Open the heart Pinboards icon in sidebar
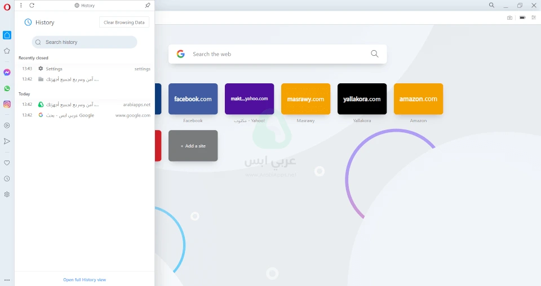541x286 pixels. [x=7, y=163]
